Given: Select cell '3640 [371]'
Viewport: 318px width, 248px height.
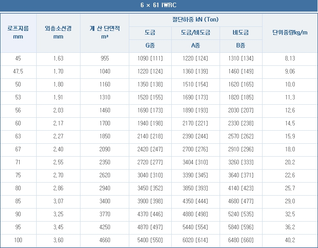Looking at the screenshot, I should pos(241,175).
